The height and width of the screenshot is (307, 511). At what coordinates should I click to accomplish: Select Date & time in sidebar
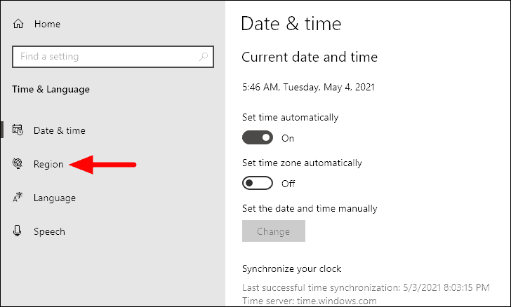point(60,130)
